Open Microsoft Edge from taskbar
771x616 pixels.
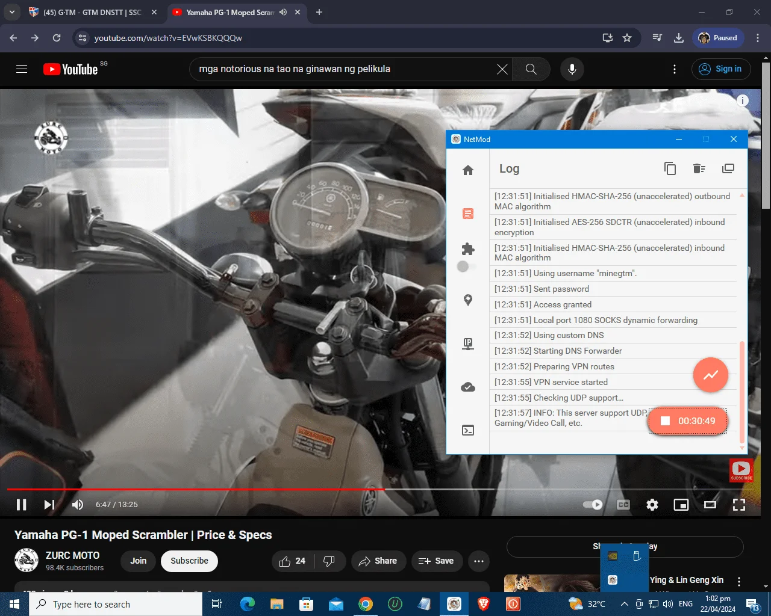(247, 604)
